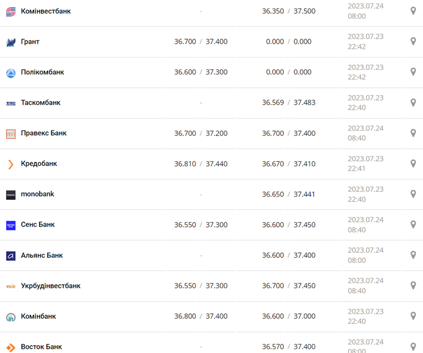423x353 pixels.
Task: Open location pin in Грант row
Action: 413,41
